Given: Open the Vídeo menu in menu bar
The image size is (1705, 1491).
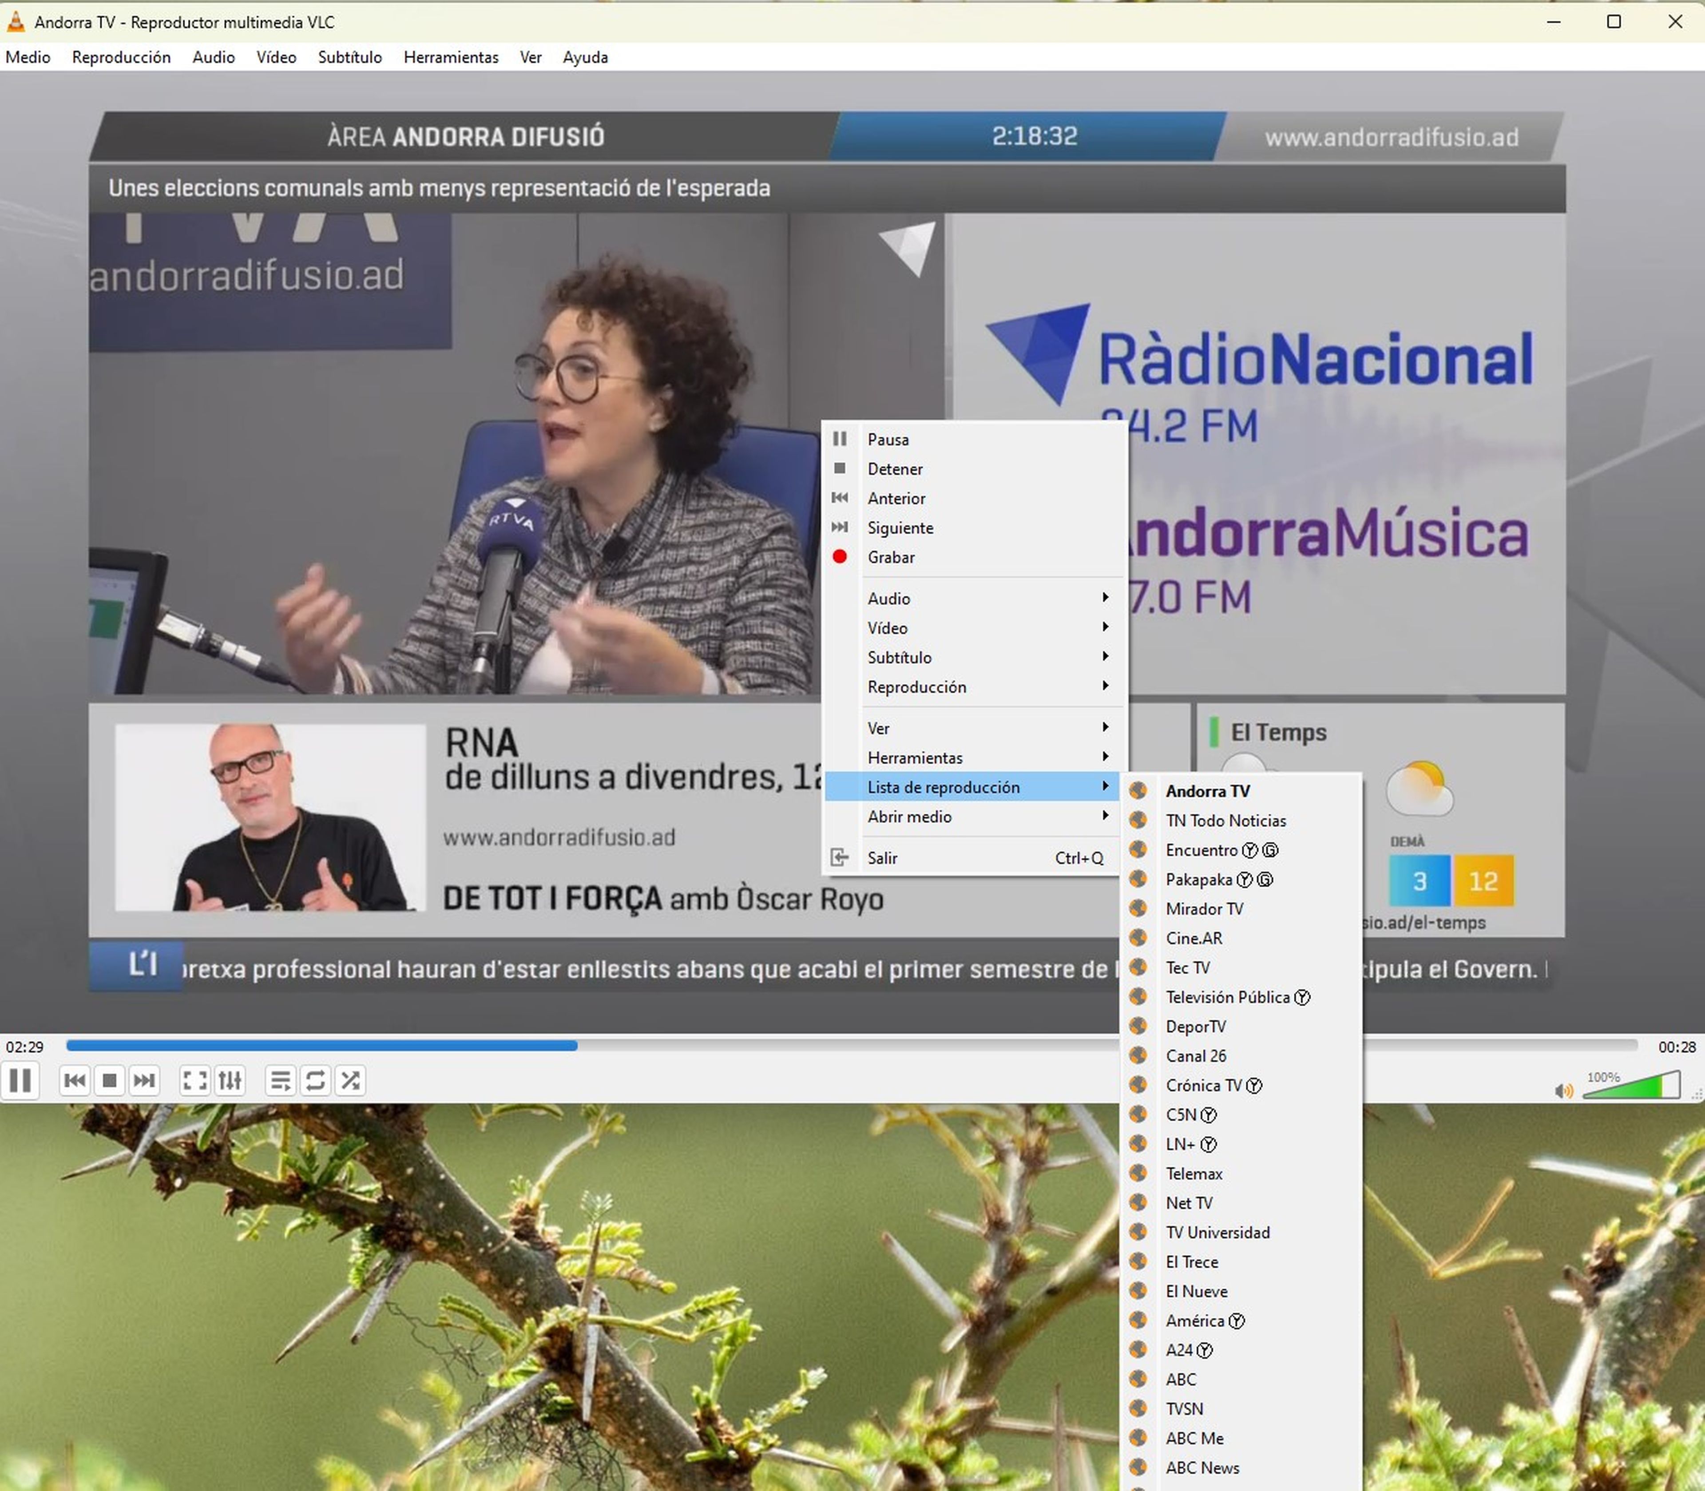Looking at the screenshot, I should click(x=276, y=57).
